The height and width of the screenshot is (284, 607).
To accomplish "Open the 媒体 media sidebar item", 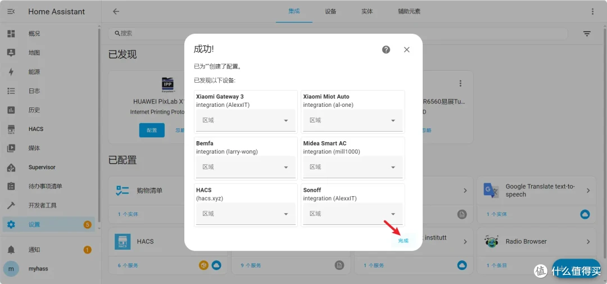I will pos(49,148).
